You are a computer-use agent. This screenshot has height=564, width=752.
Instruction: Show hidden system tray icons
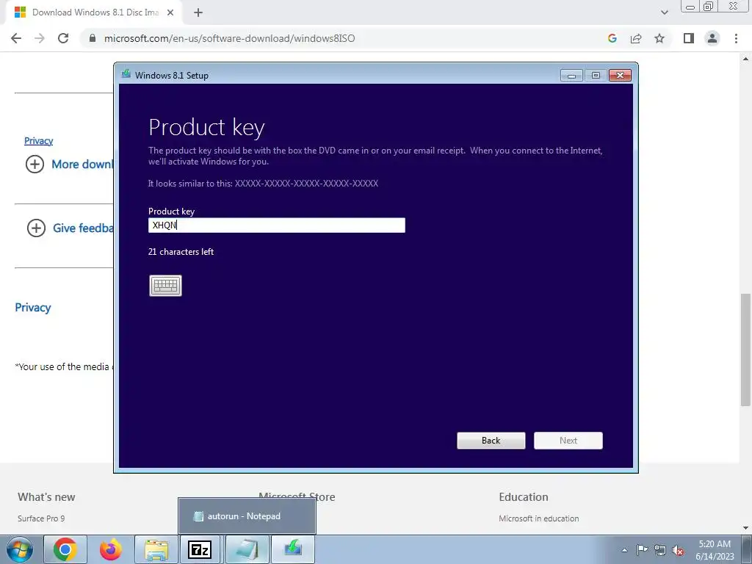(x=624, y=550)
